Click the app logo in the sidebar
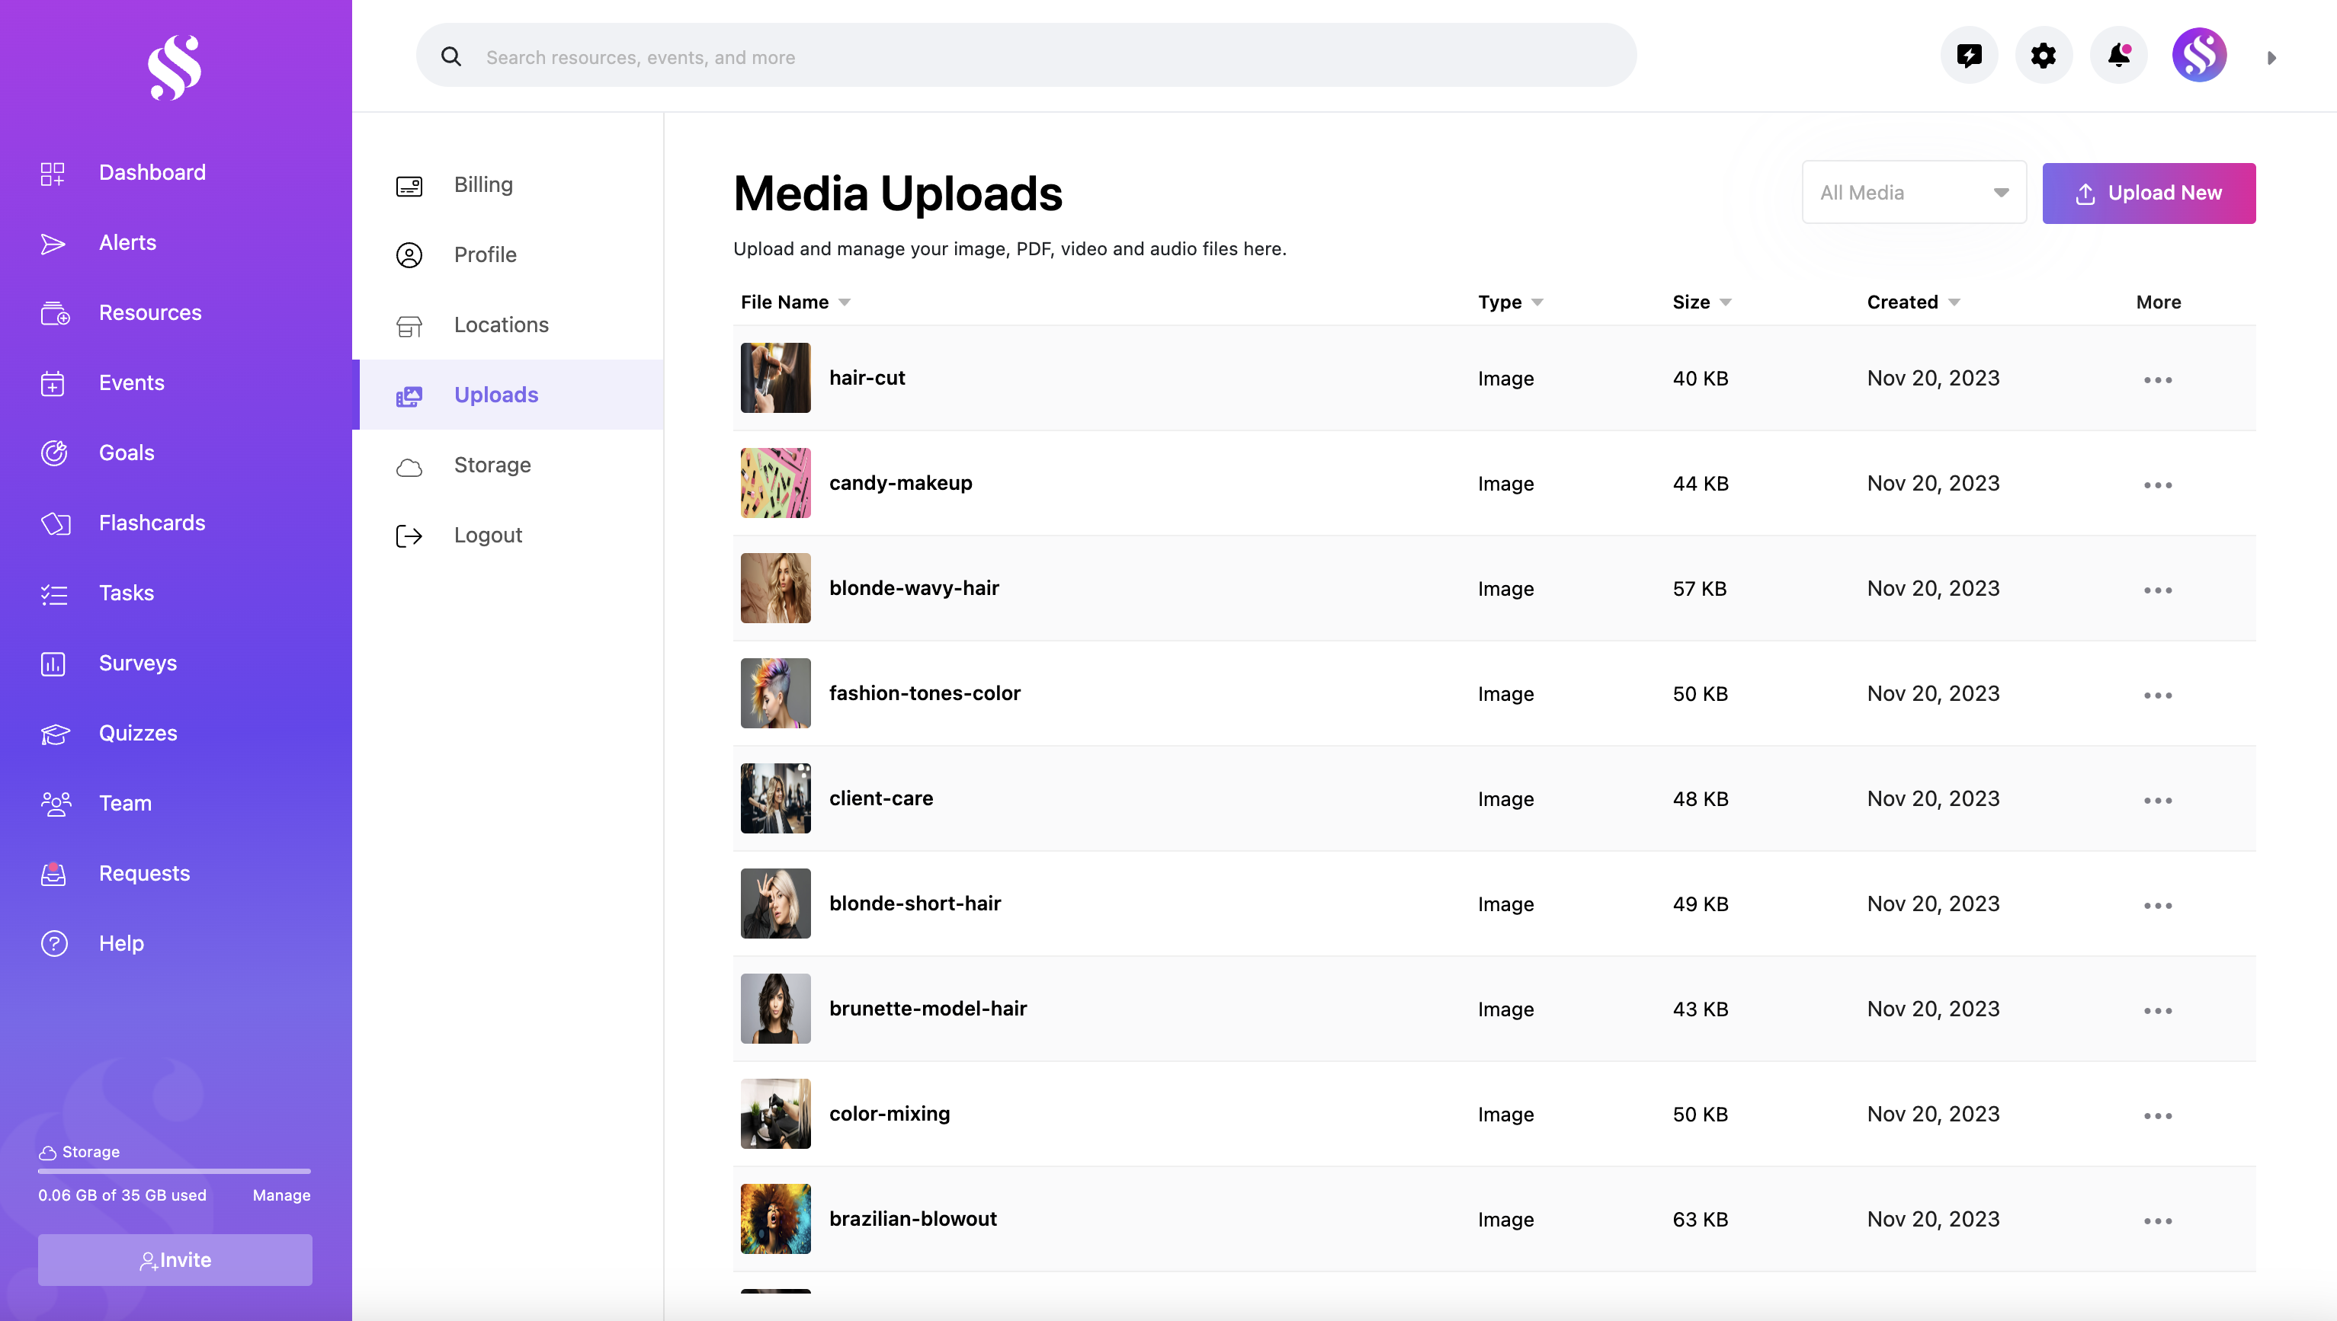The height and width of the screenshot is (1321, 2337). click(x=175, y=67)
